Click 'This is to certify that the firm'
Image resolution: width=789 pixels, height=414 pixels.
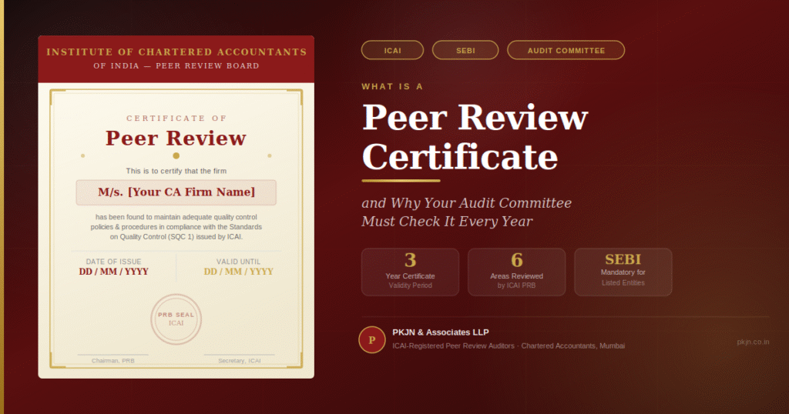[x=176, y=171]
